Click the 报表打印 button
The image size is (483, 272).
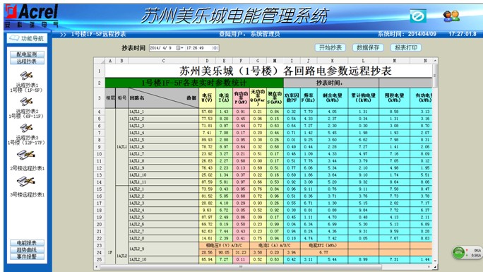click(x=406, y=47)
